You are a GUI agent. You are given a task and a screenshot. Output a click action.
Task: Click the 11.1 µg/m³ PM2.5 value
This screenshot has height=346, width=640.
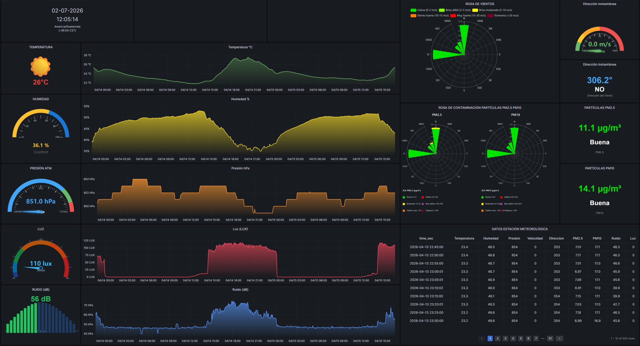(x=600, y=128)
